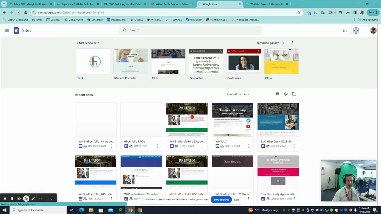Navigate back in the browser
Viewport: 381px width, 214px height.
coord(4,12)
